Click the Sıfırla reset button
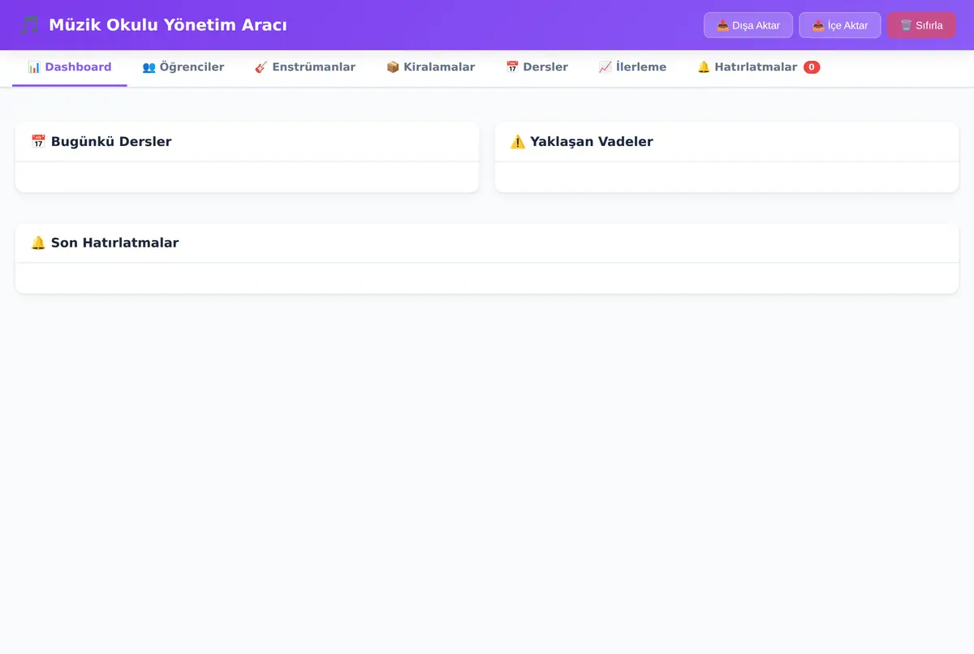974x654 pixels. pos(921,25)
